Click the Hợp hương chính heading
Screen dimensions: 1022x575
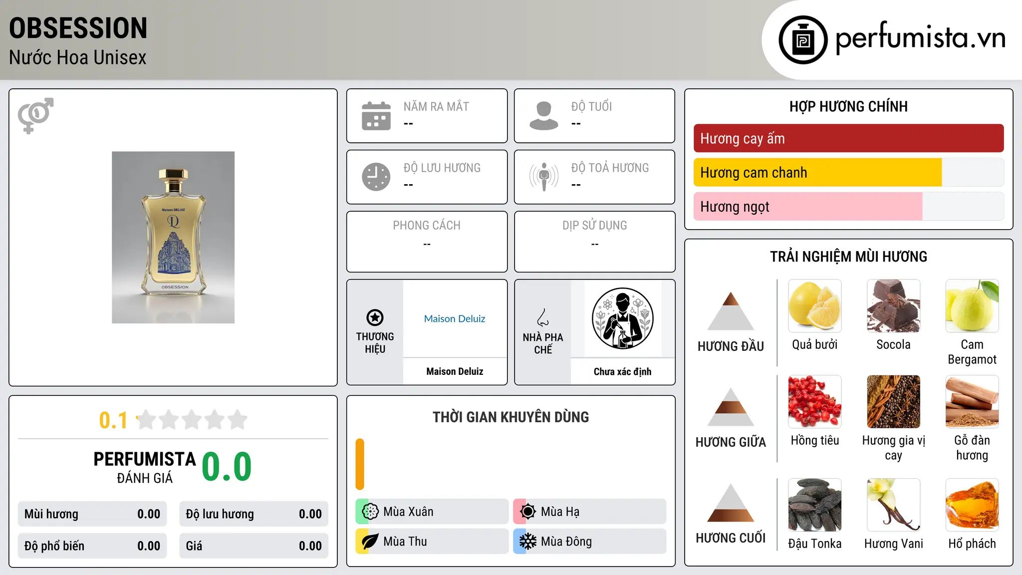pos(848,106)
